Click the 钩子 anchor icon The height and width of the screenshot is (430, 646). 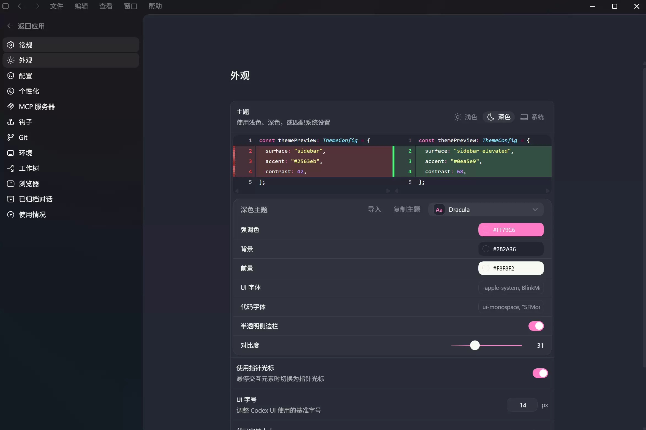coord(10,122)
